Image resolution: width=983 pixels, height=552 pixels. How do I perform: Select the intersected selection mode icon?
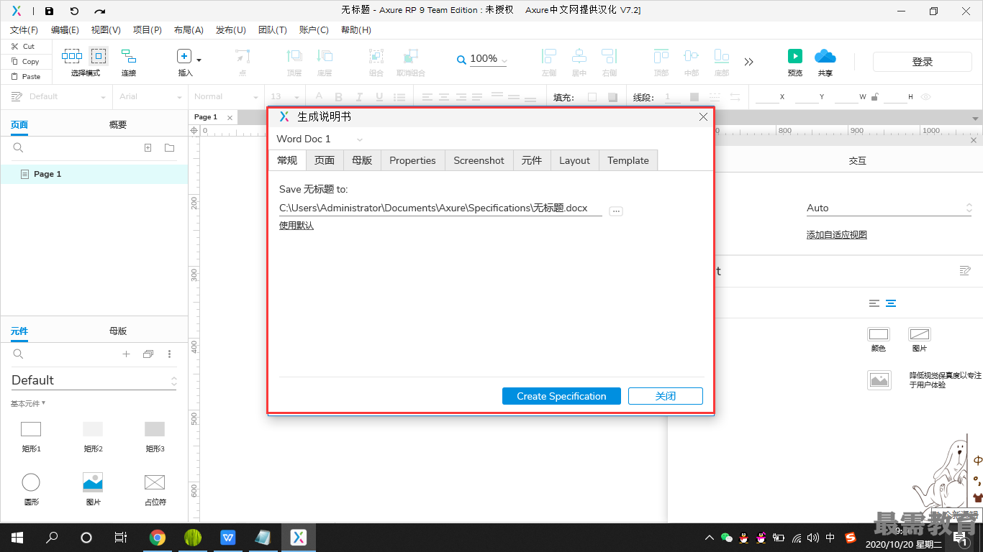(x=72, y=56)
